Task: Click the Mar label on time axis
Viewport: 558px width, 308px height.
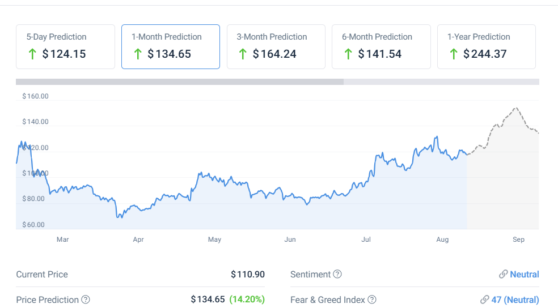Action: [x=62, y=239]
